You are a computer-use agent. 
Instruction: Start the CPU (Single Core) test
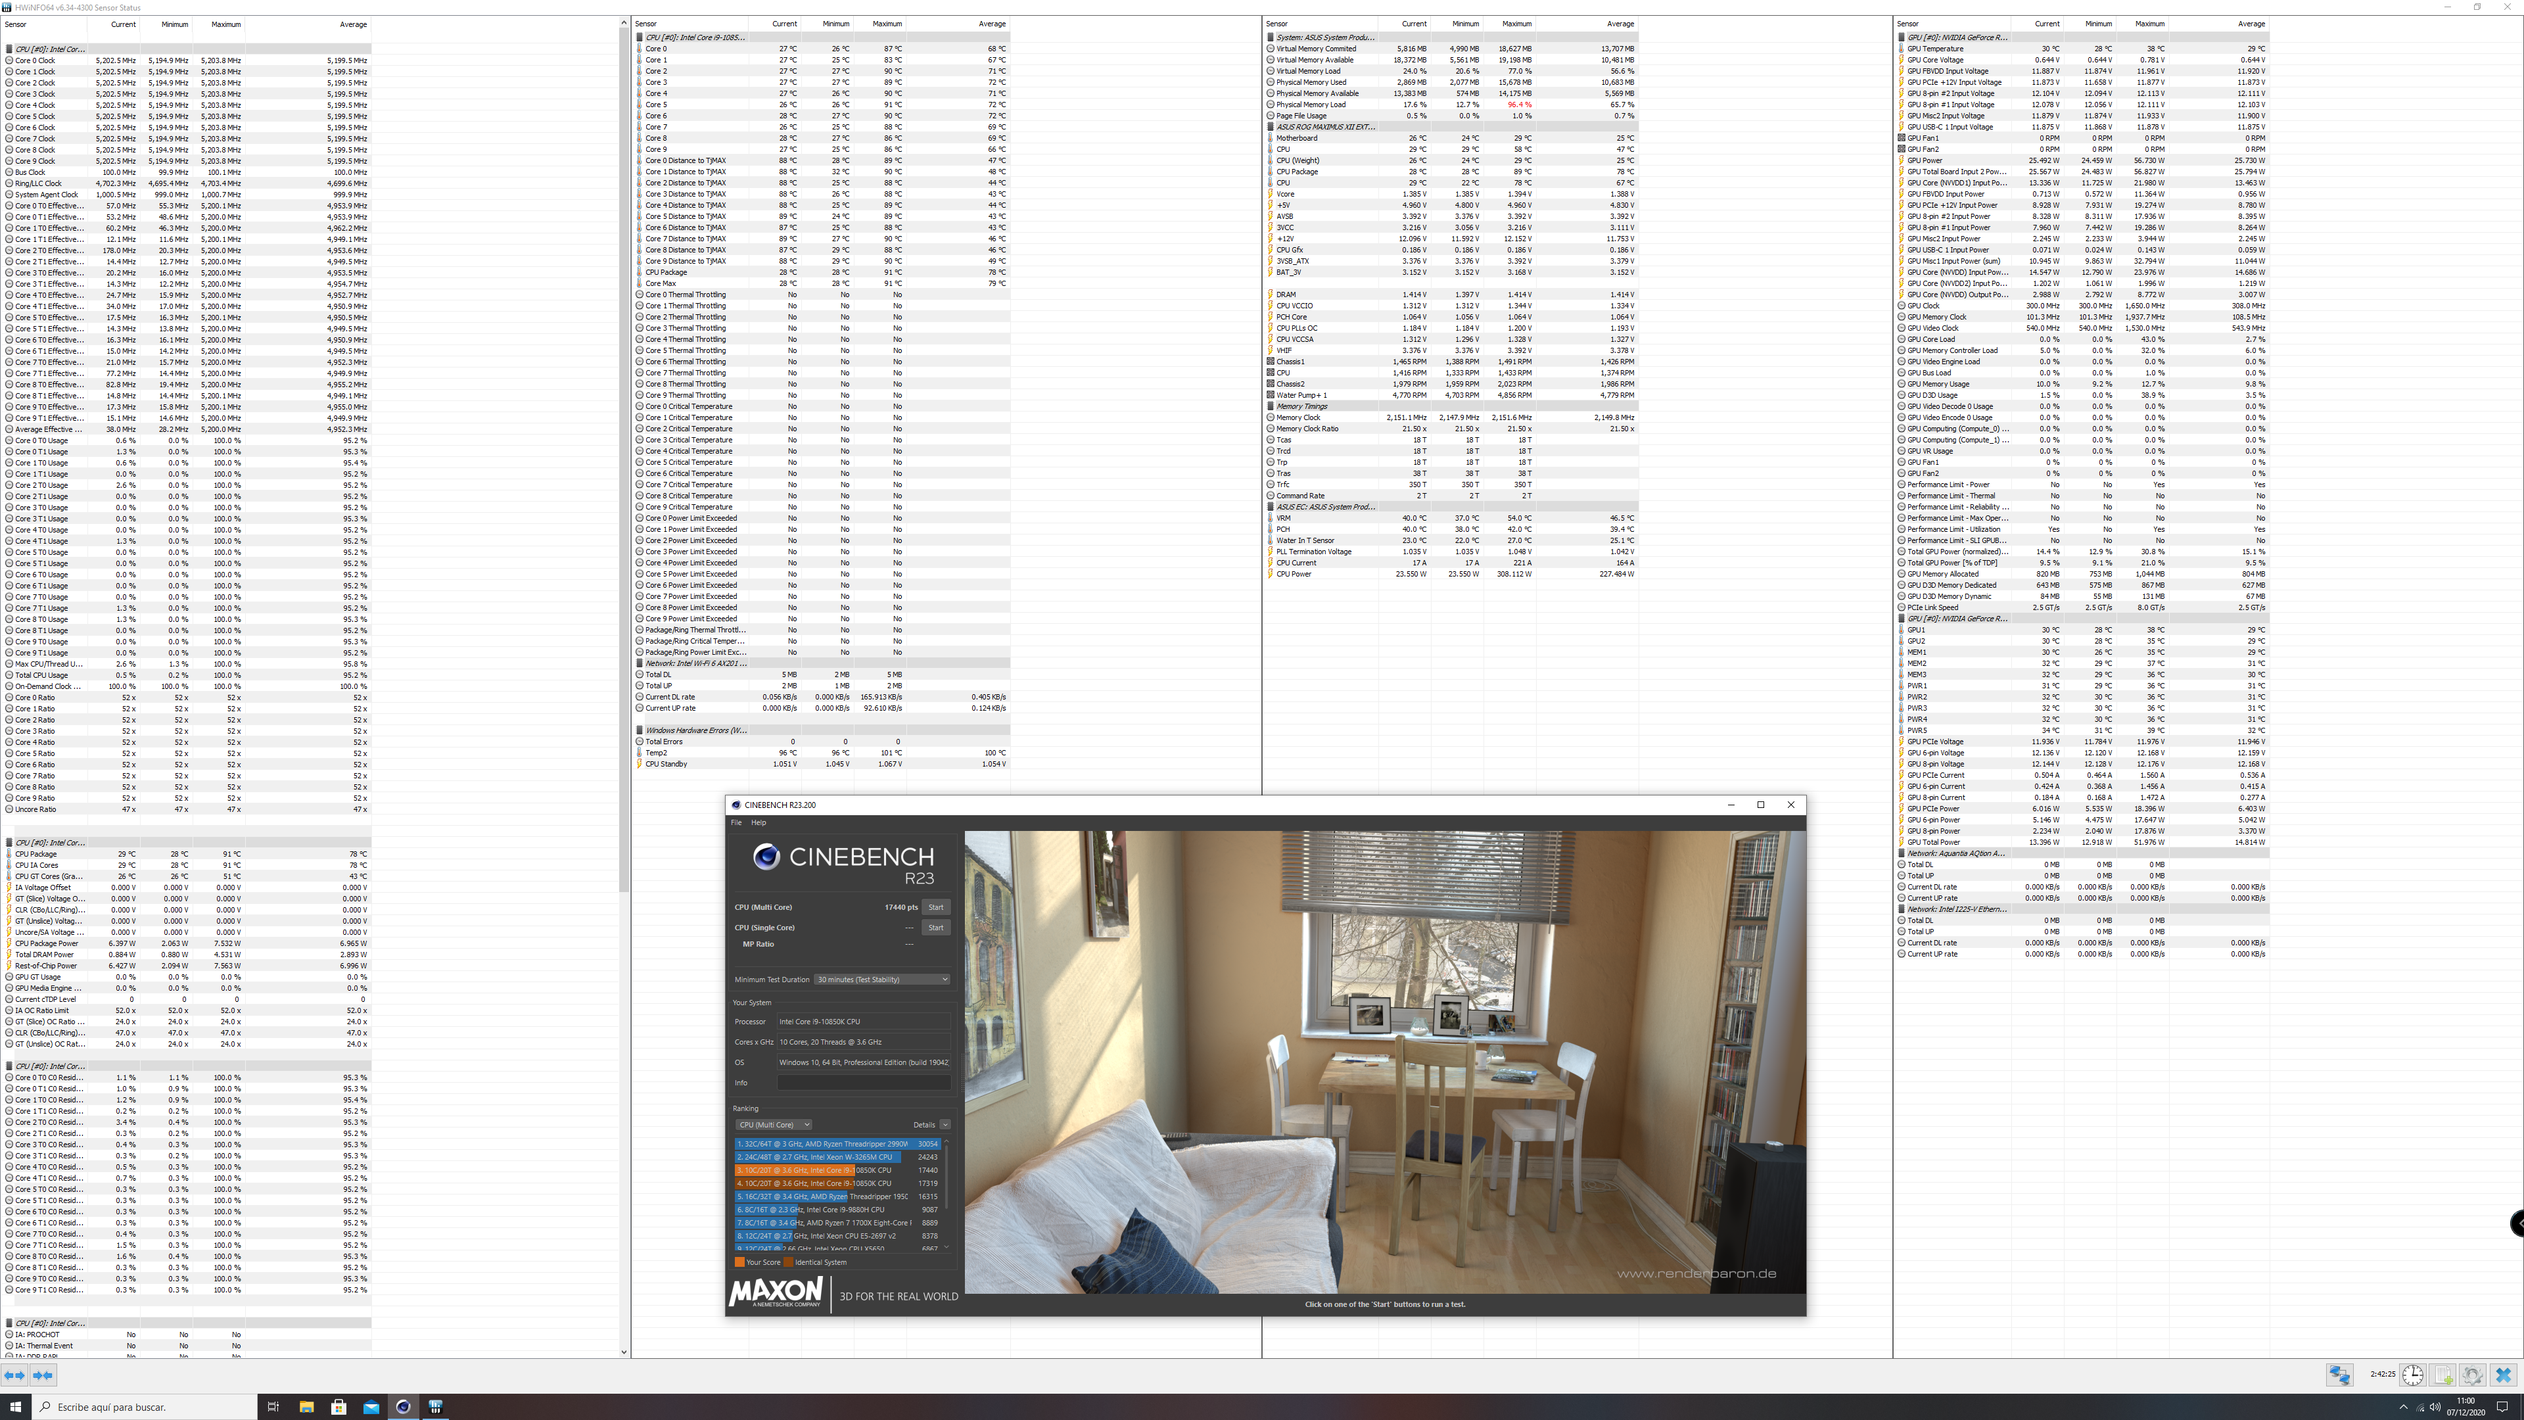point(936,927)
